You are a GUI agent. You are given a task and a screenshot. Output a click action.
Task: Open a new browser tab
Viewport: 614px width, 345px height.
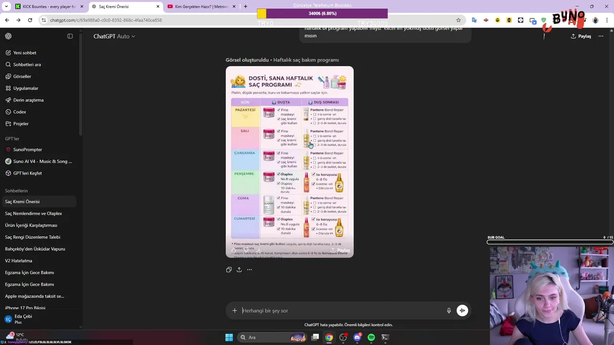(246, 7)
